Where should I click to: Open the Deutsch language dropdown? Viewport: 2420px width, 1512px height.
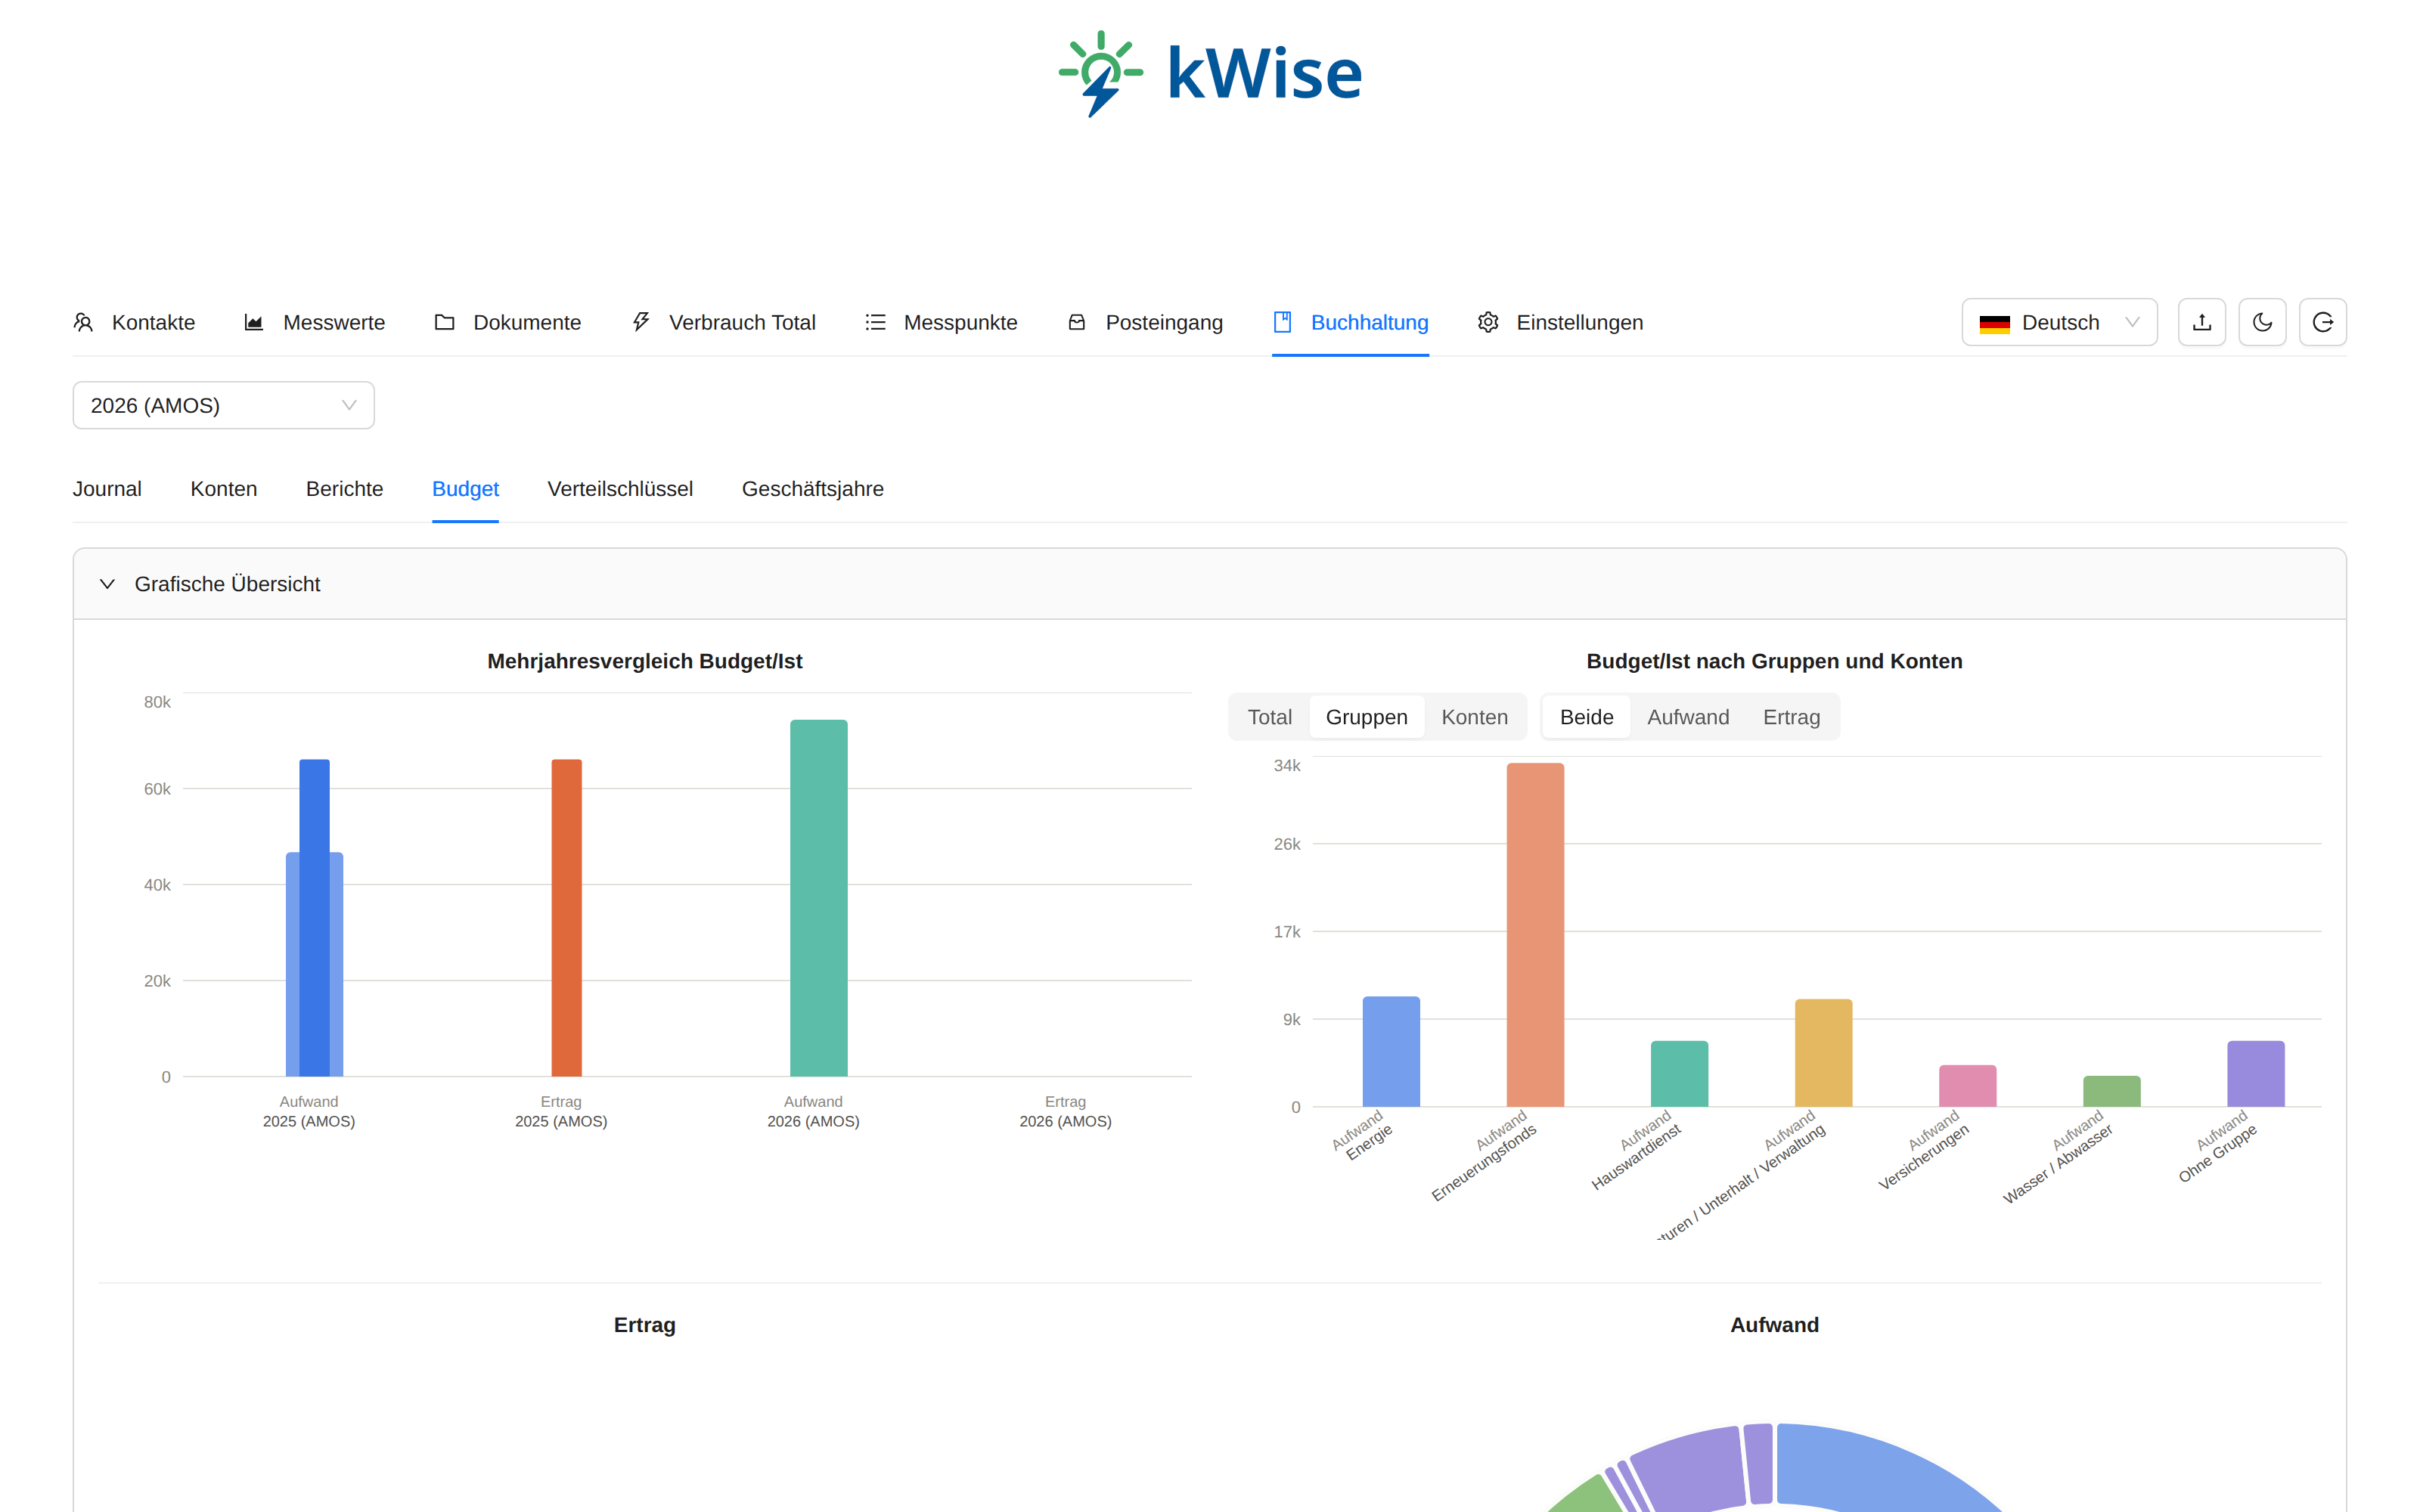tap(2059, 322)
